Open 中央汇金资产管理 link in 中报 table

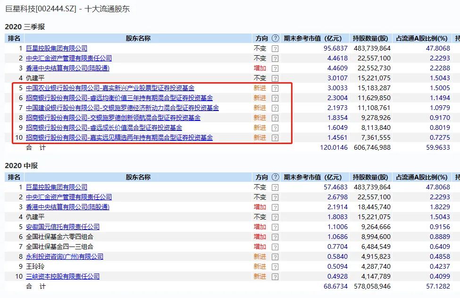[69, 197]
